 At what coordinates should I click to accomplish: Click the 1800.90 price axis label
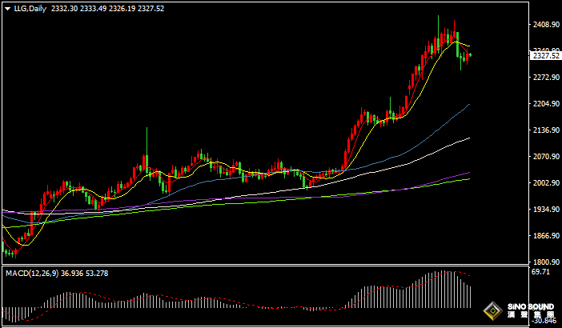tap(545, 262)
